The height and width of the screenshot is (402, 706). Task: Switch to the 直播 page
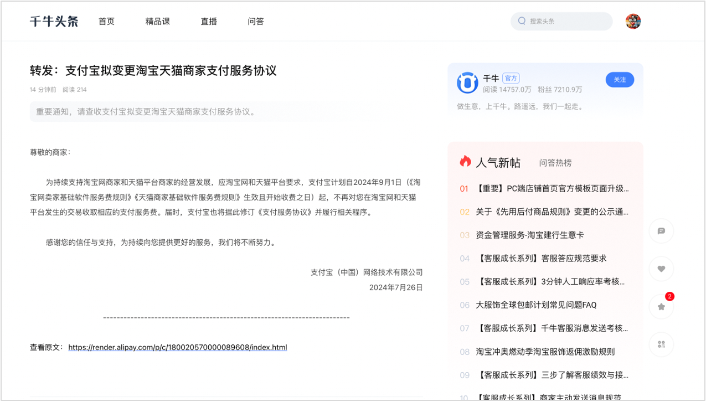[209, 22]
